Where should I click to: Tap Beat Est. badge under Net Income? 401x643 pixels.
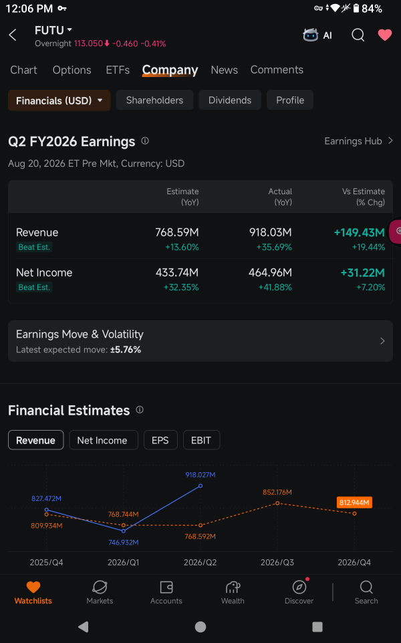(x=34, y=287)
